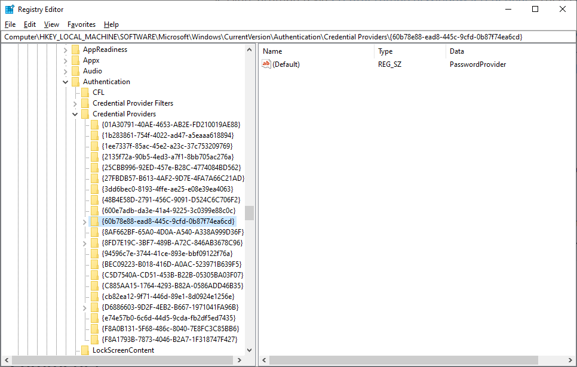Click the ab string icon beside (Default)
The image size is (577, 367).
(266, 64)
